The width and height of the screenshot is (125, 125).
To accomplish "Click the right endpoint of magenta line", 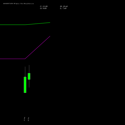I will [50, 36].
